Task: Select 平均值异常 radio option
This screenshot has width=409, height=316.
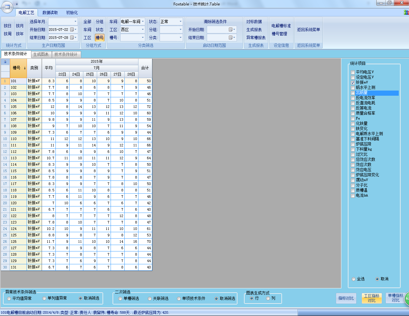Action: pyautogui.click(x=9, y=298)
